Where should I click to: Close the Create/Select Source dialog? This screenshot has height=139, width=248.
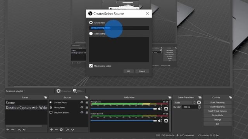[147, 14]
